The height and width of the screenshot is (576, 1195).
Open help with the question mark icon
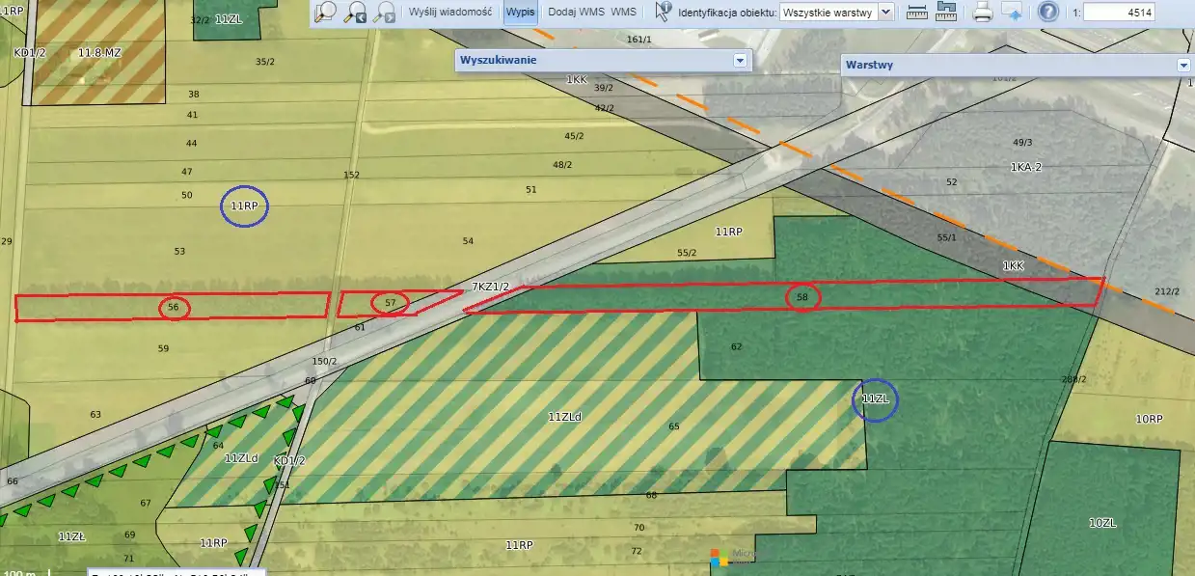click(1048, 13)
